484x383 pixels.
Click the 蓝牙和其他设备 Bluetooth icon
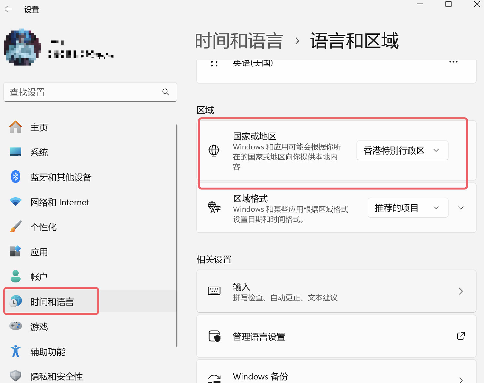pos(15,177)
